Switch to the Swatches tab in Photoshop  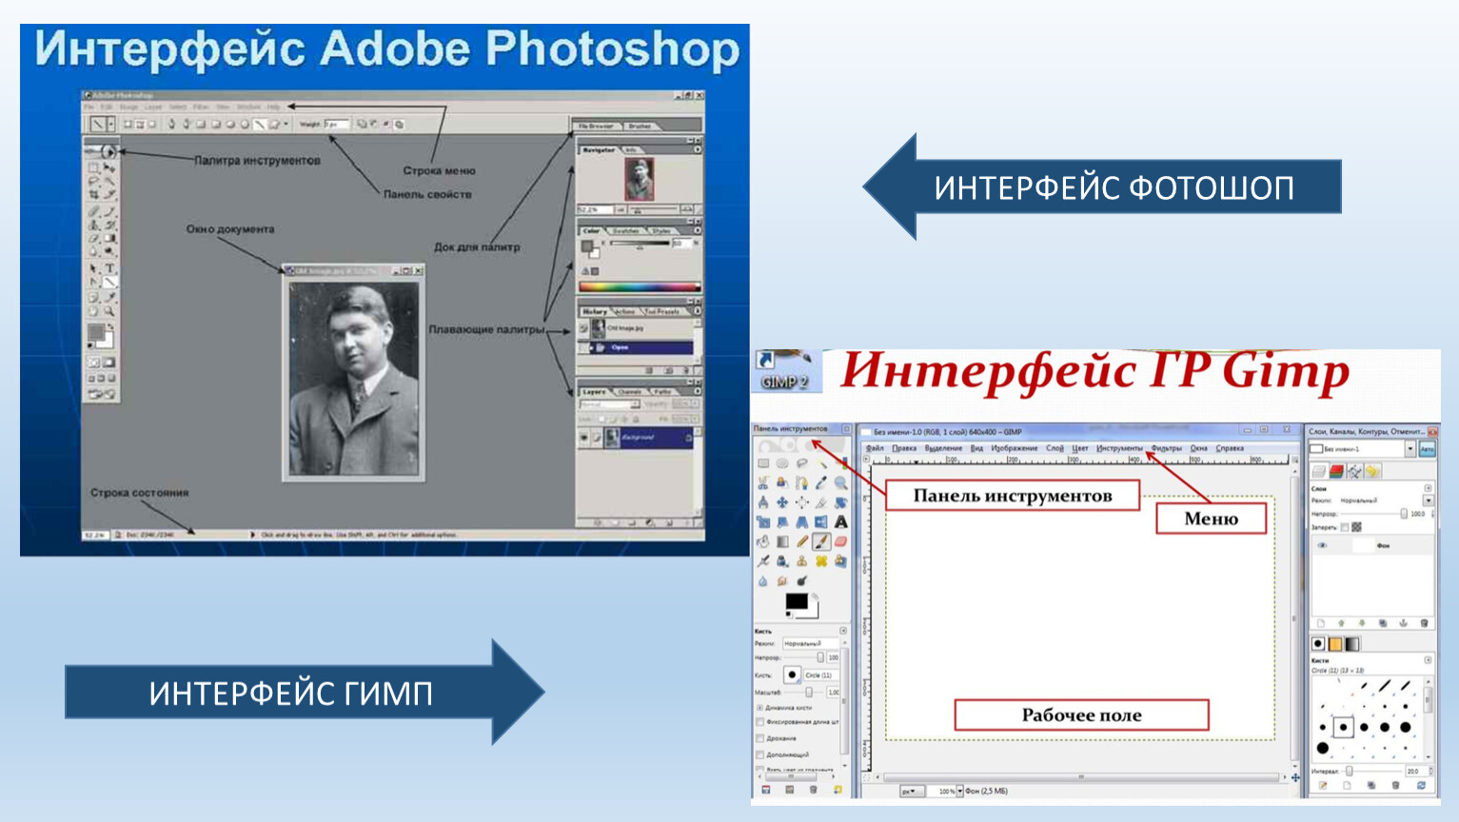click(624, 231)
